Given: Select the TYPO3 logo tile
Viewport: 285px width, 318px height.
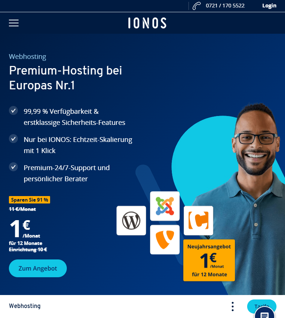Looking at the screenshot, I should [x=165, y=239].
